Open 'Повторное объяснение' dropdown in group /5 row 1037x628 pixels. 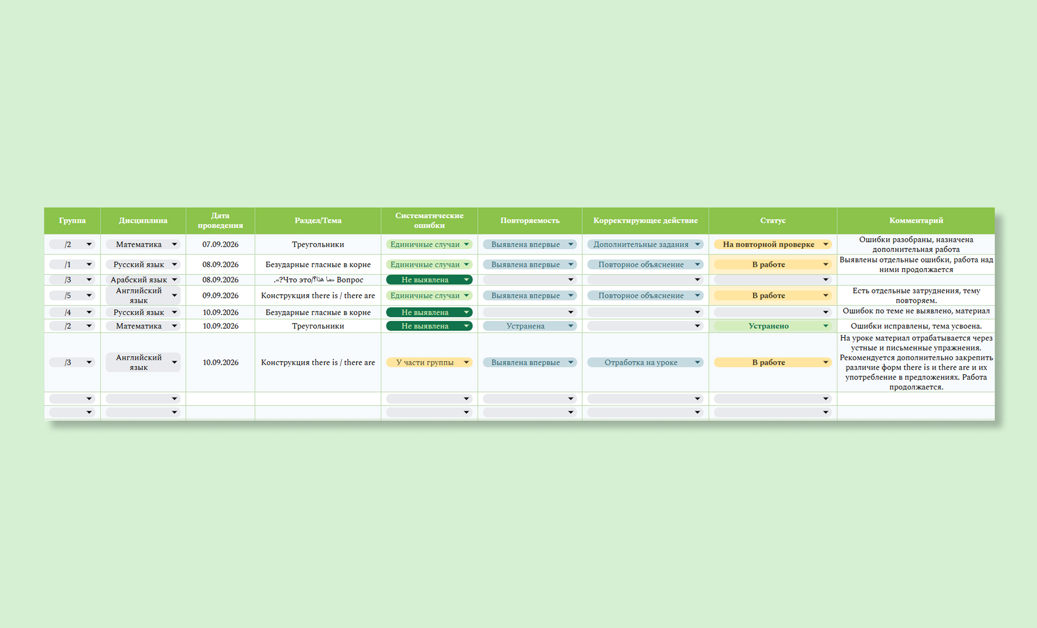645,296
